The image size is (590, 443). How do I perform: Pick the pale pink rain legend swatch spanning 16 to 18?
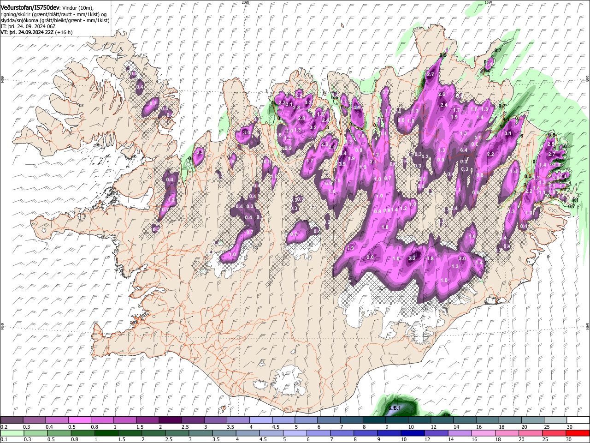pos(483,433)
